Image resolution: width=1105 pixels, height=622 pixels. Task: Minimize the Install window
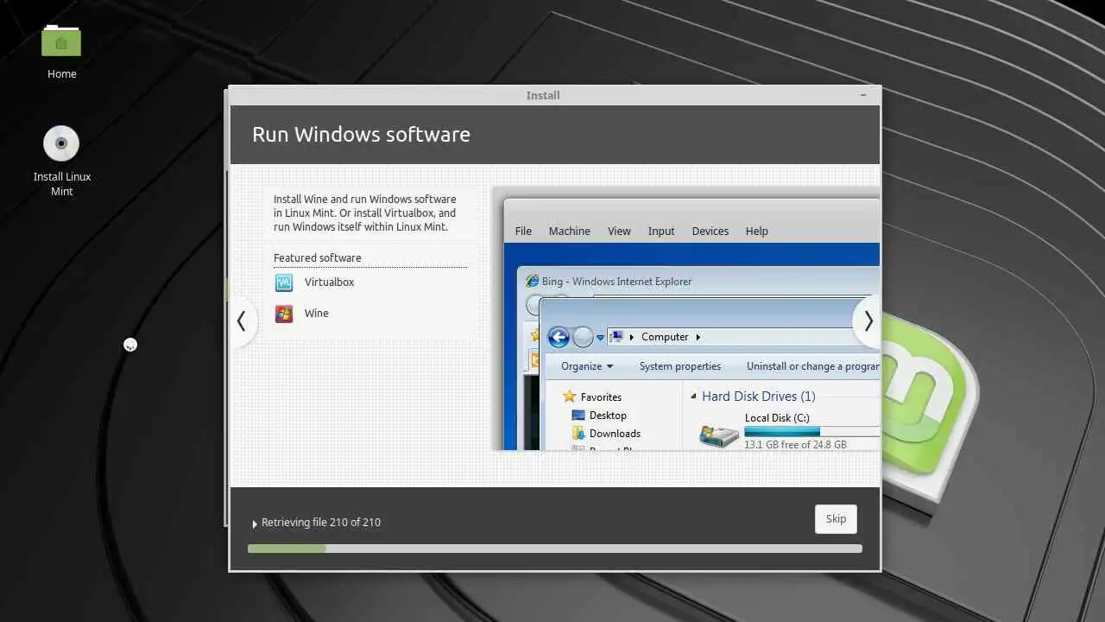click(863, 95)
